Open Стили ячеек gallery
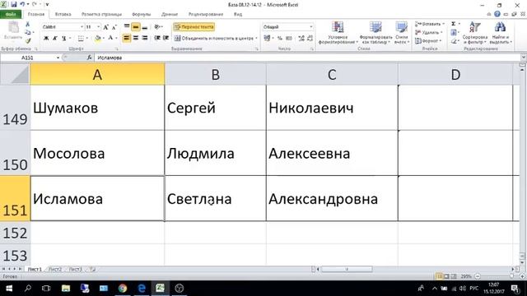 [x=401, y=33]
